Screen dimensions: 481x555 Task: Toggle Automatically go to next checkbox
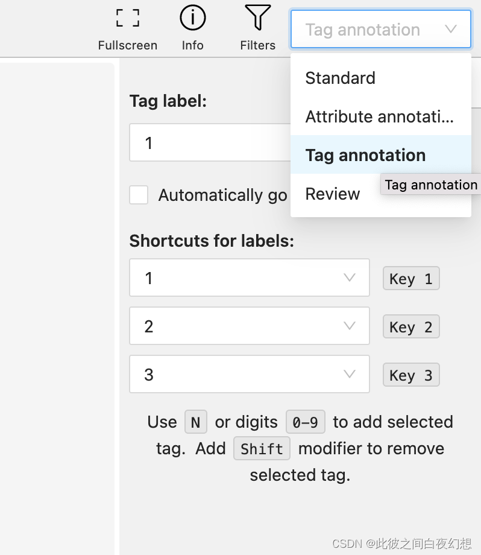tap(139, 195)
